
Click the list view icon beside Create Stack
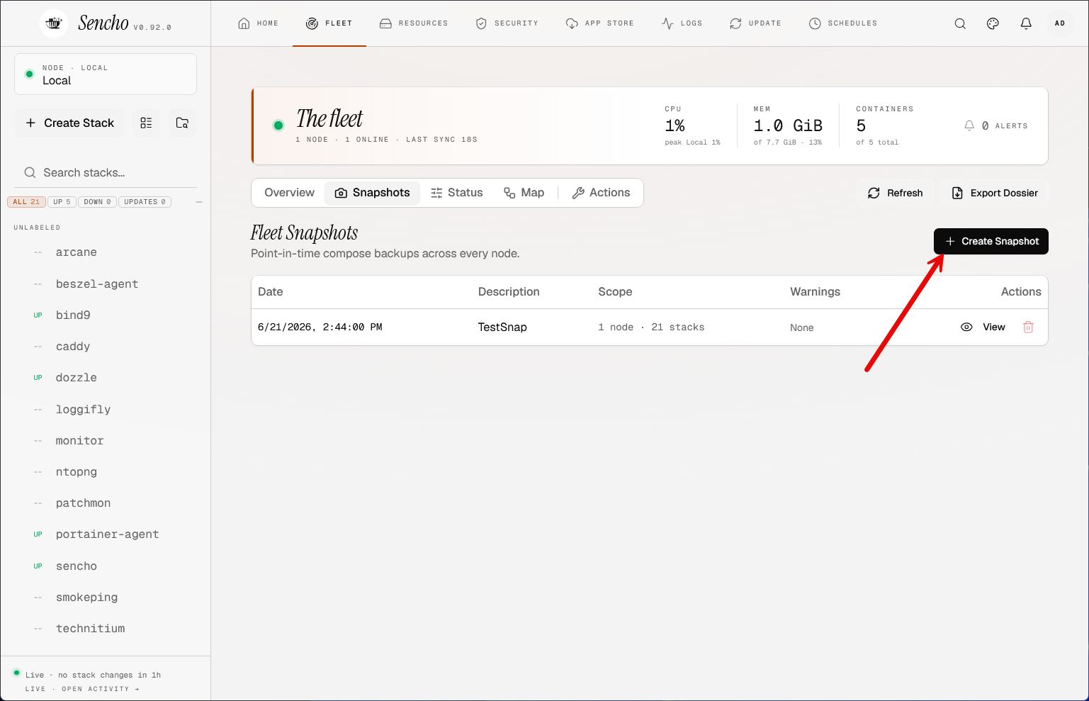146,123
